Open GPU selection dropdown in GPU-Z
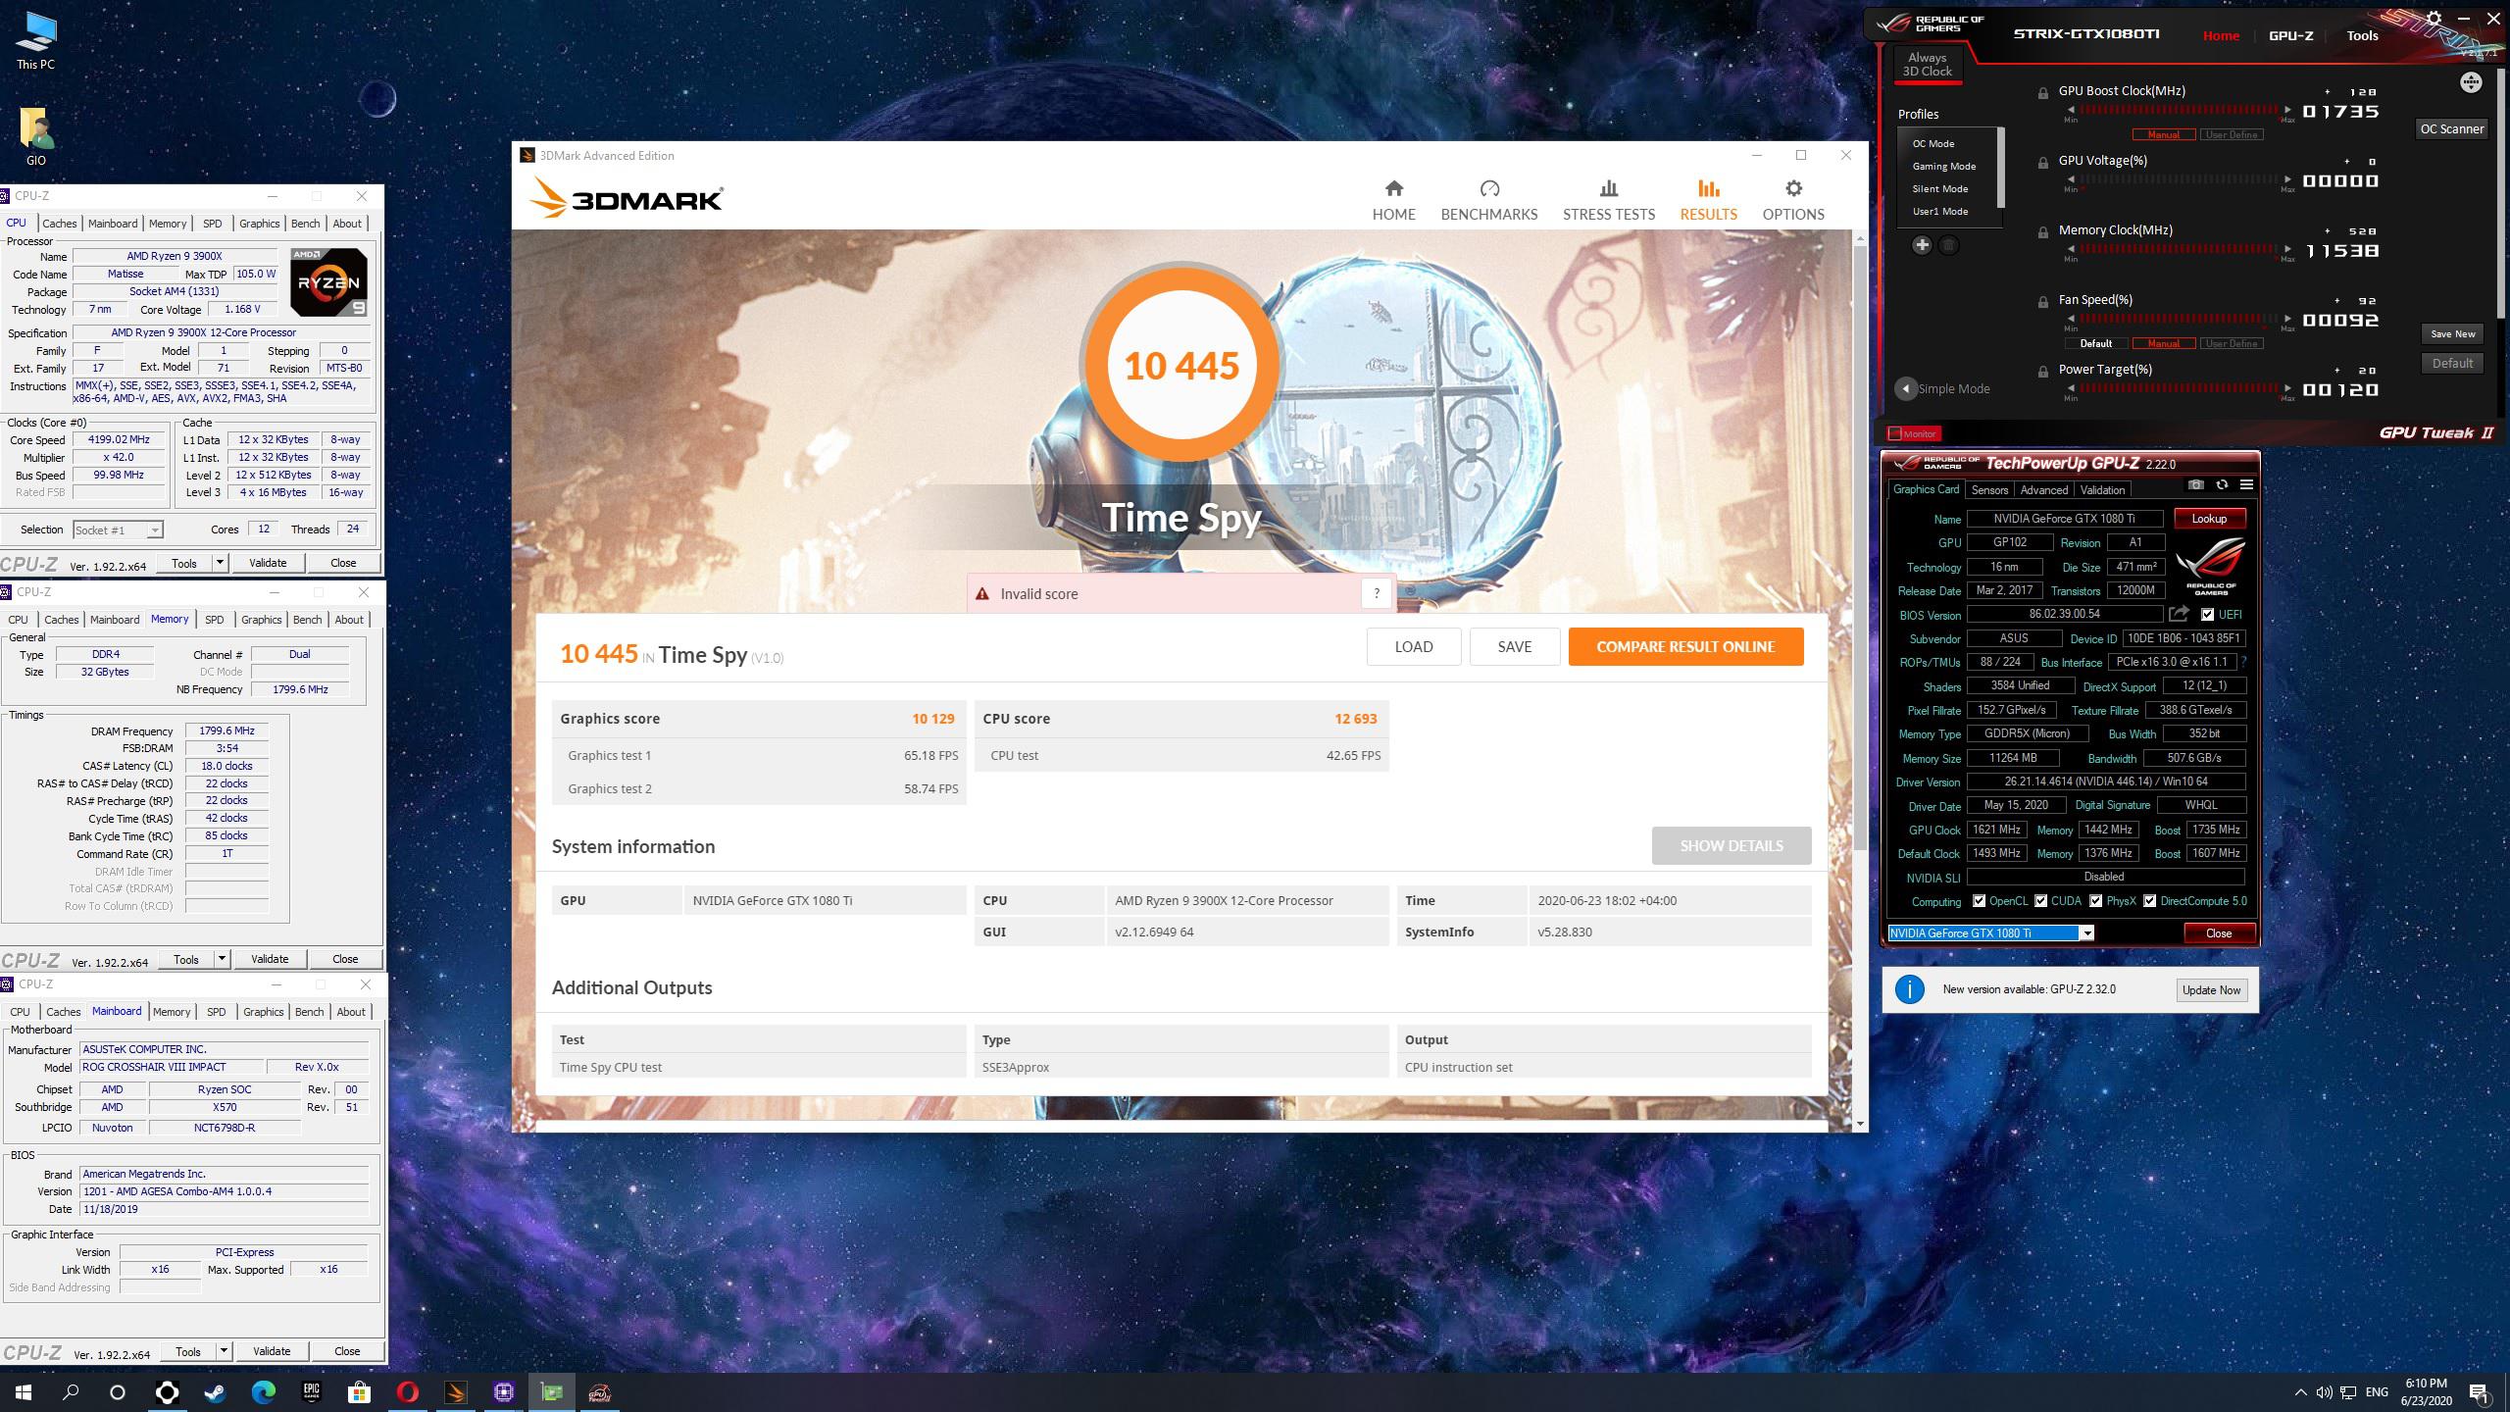 [x=2087, y=933]
